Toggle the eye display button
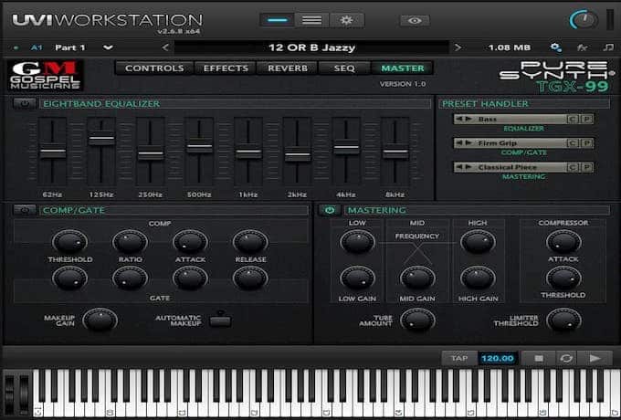The width and height of the screenshot is (621, 420). (x=415, y=21)
